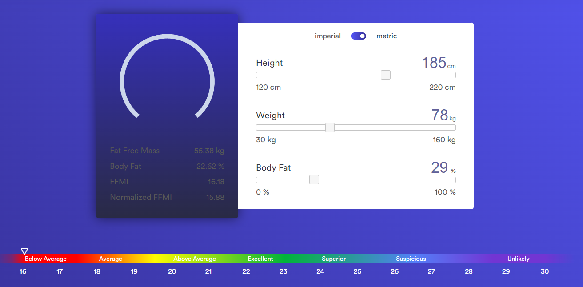Click the Below Average scale segment
Viewport: 583px width, 287px height.
[x=46, y=259]
